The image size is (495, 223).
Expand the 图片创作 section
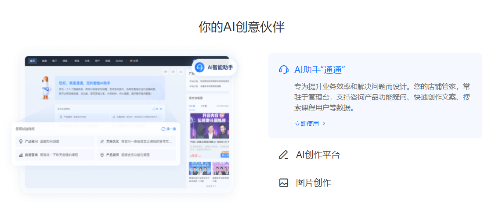click(x=313, y=183)
